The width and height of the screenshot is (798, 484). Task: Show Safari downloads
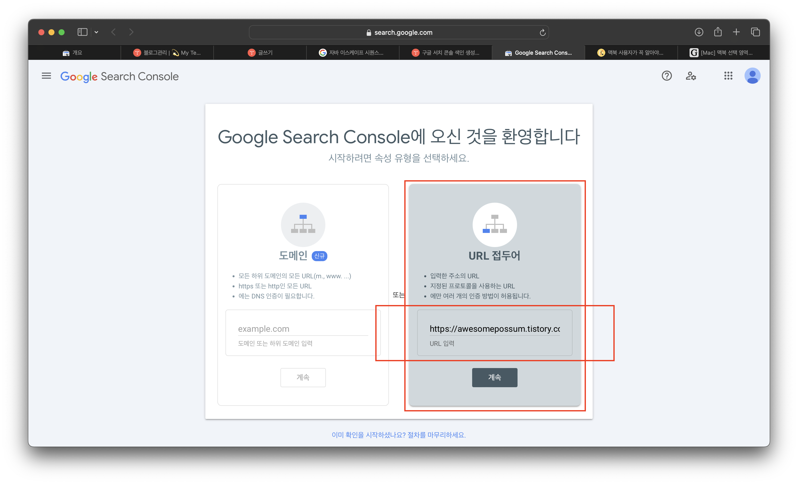[699, 32]
